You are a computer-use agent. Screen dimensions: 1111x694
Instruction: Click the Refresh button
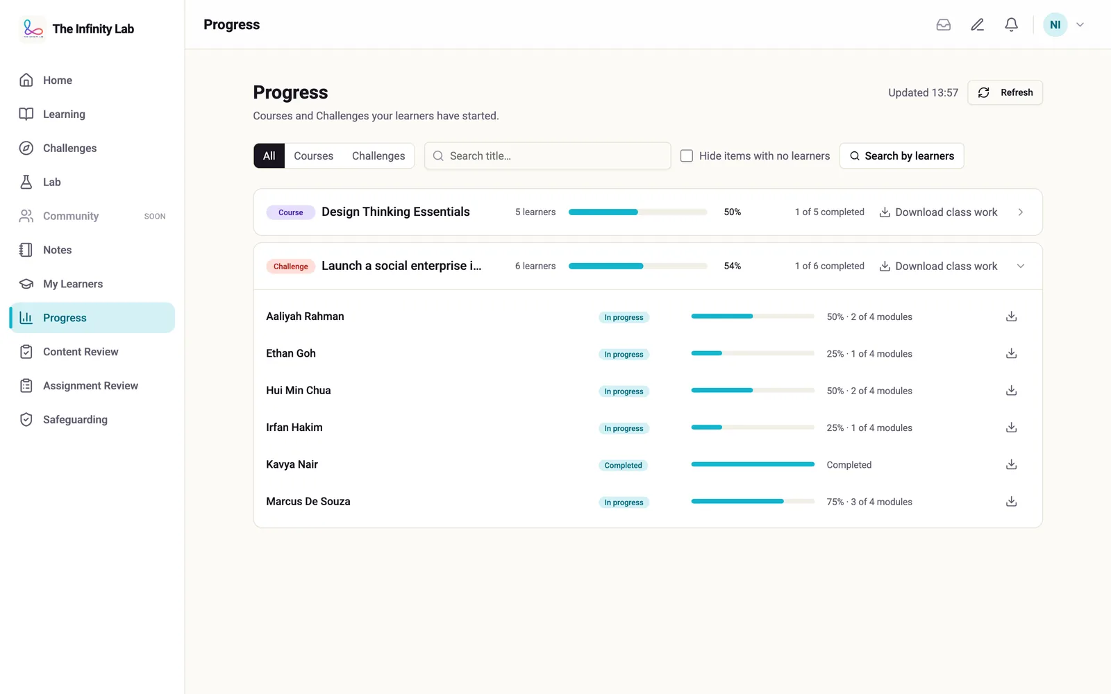(x=1005, y=93)
